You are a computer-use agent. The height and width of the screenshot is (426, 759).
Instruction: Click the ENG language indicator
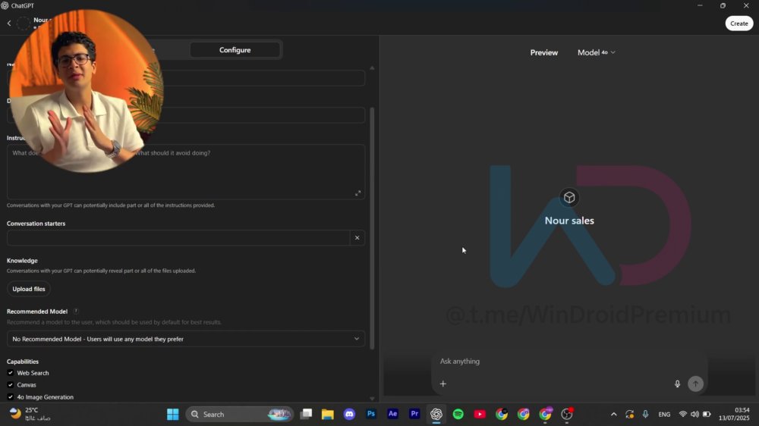(x=664, y=415)
